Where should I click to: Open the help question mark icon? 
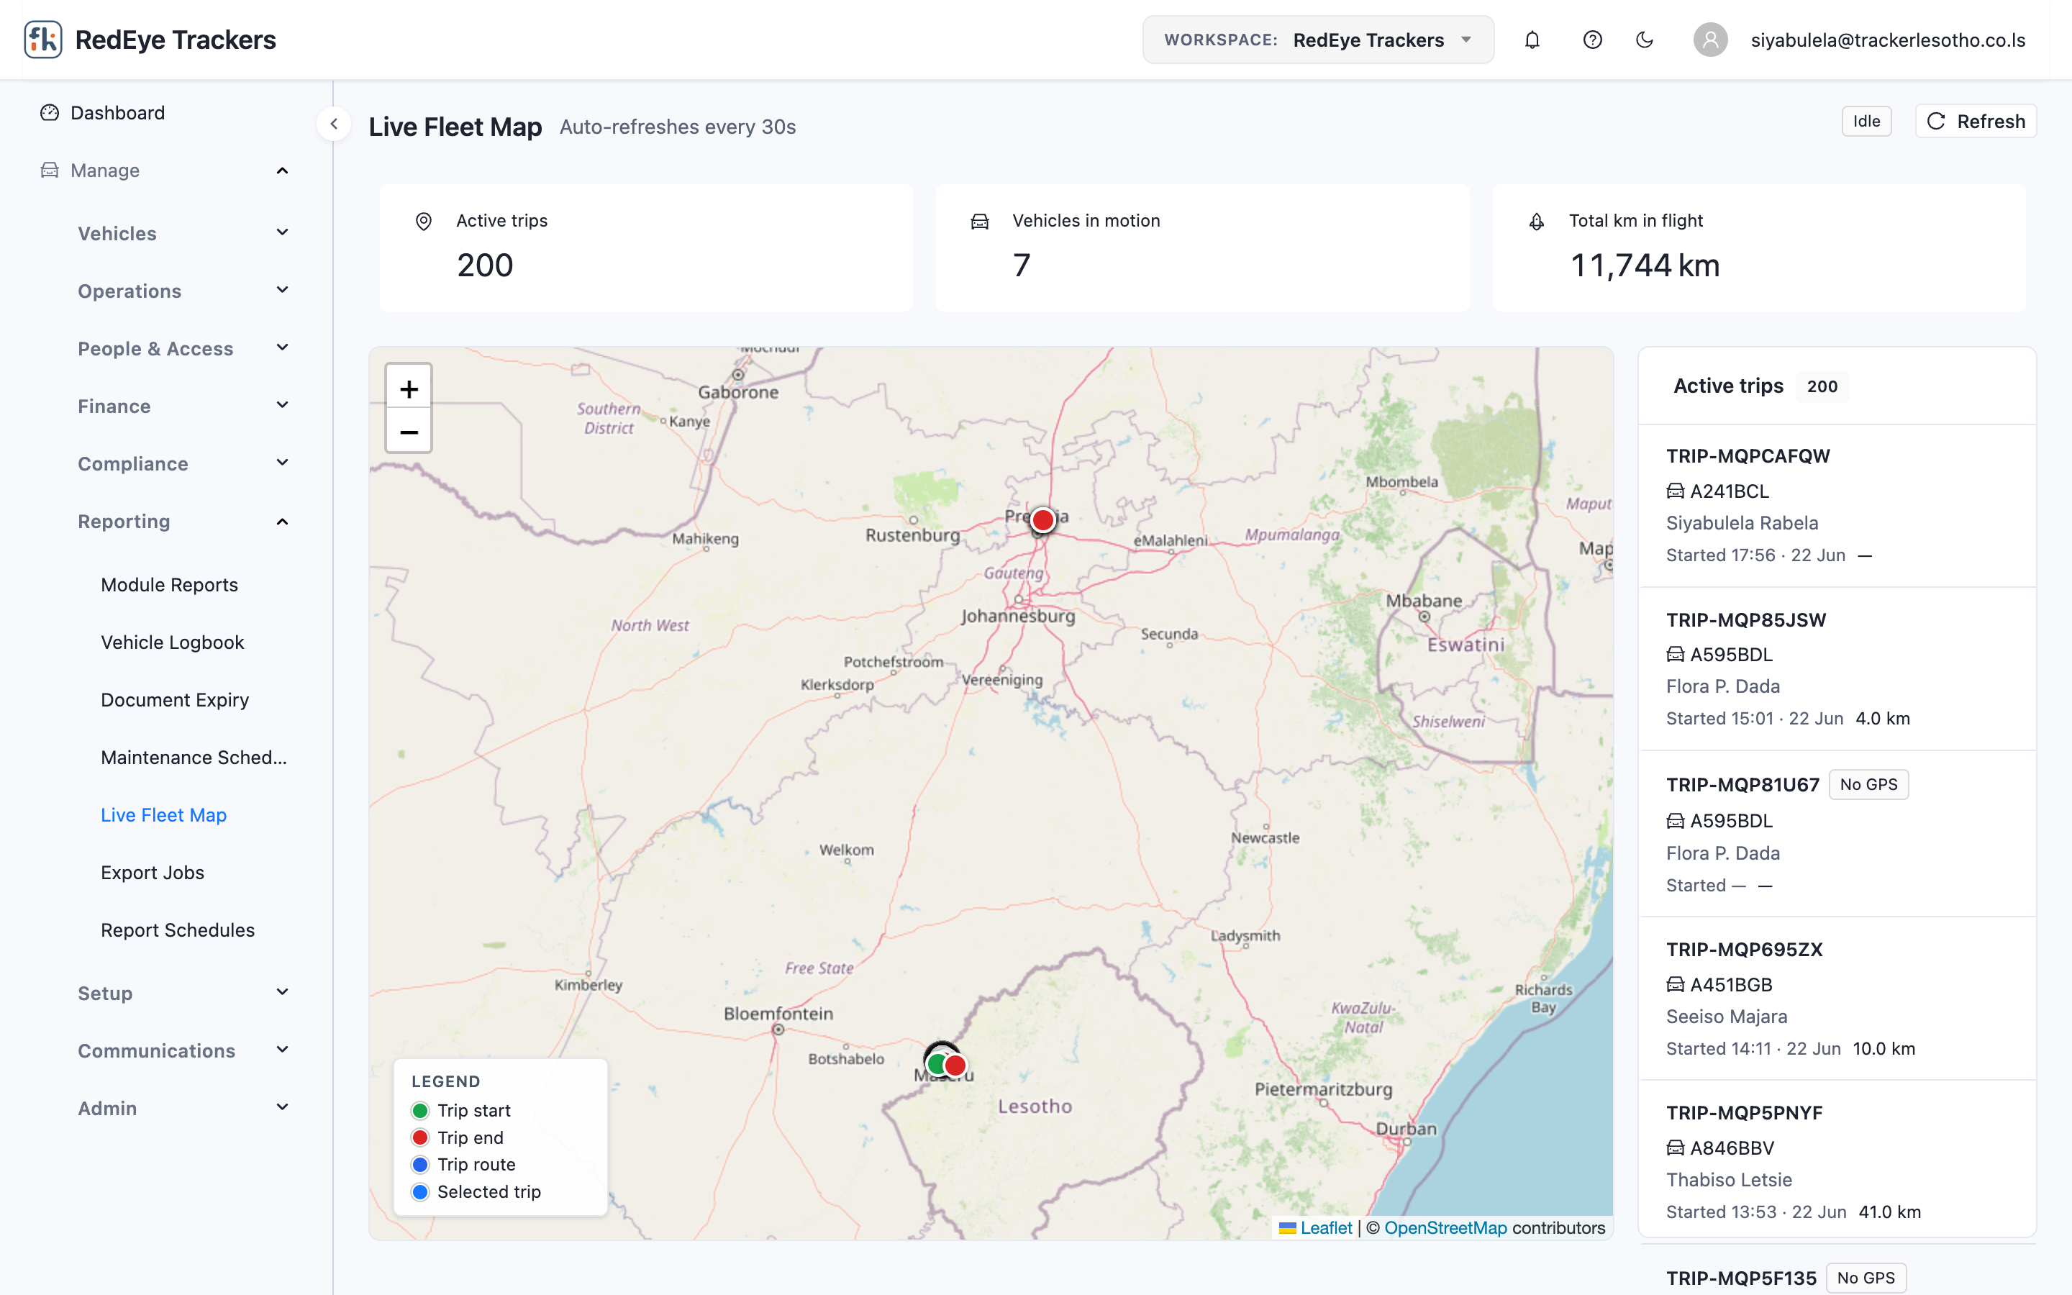click(1591, 40)
